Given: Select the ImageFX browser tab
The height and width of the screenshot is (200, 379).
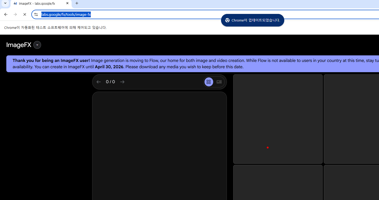Looking at the screenshot, I should coord(37,3).
